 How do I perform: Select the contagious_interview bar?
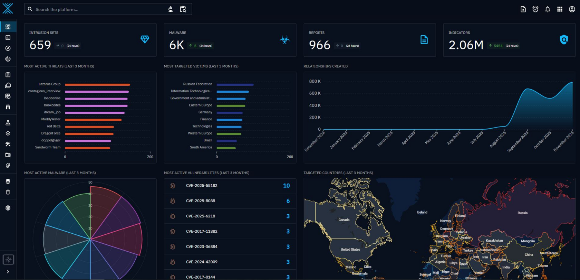click(97, 92)
